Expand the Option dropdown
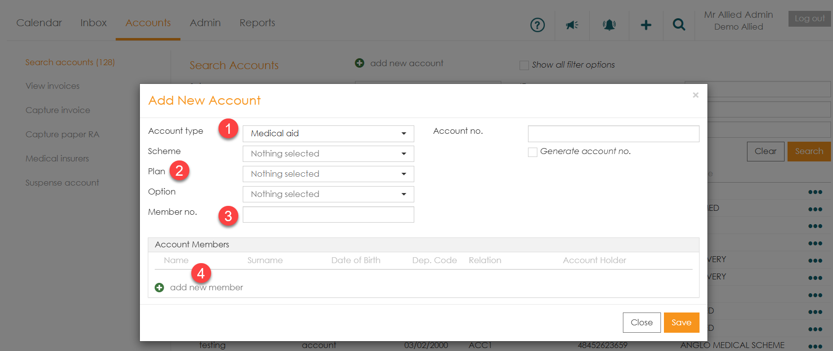833x351 pixels. pos(328,194)
